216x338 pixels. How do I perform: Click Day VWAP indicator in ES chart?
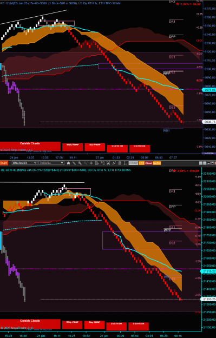pyautogui.click(x=95, y=147)
